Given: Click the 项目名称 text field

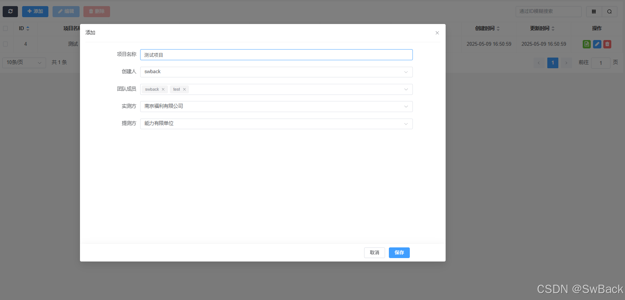Looking at the screenshot, I should pyautogui.click(x=277, y=55).
